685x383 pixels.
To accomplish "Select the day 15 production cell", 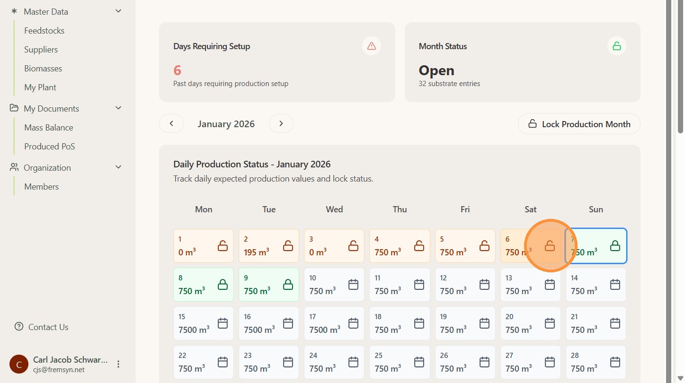I will coord(194,323).
